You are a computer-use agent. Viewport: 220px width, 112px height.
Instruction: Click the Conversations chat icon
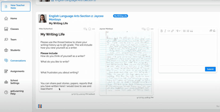(x=6, y=61)
